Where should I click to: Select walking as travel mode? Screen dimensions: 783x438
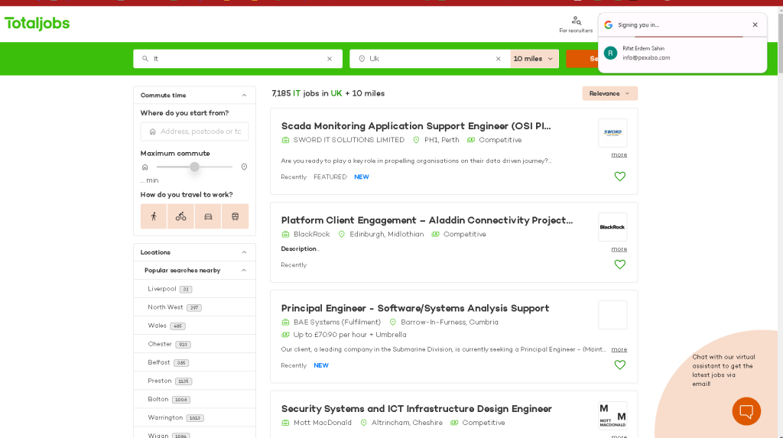(154, 216)
